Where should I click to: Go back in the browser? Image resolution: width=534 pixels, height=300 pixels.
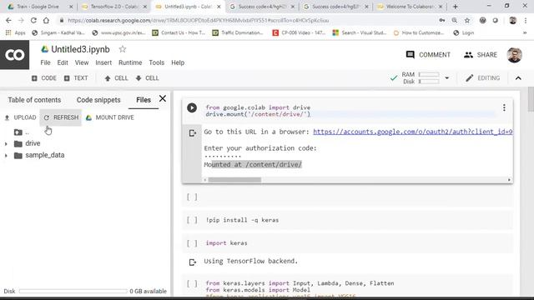[8, 20]
